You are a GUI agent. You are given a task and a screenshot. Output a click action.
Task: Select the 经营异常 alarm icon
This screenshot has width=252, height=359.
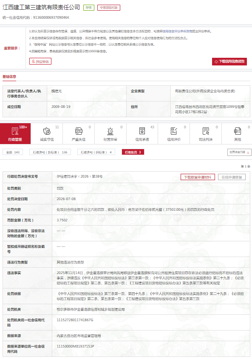110,131
